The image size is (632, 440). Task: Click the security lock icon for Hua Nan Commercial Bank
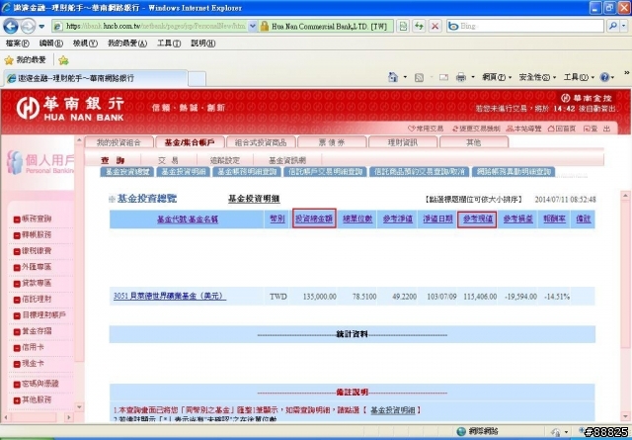click(265, 27)
